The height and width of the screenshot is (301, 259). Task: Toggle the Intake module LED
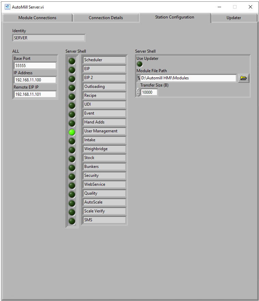coord(72,141)
